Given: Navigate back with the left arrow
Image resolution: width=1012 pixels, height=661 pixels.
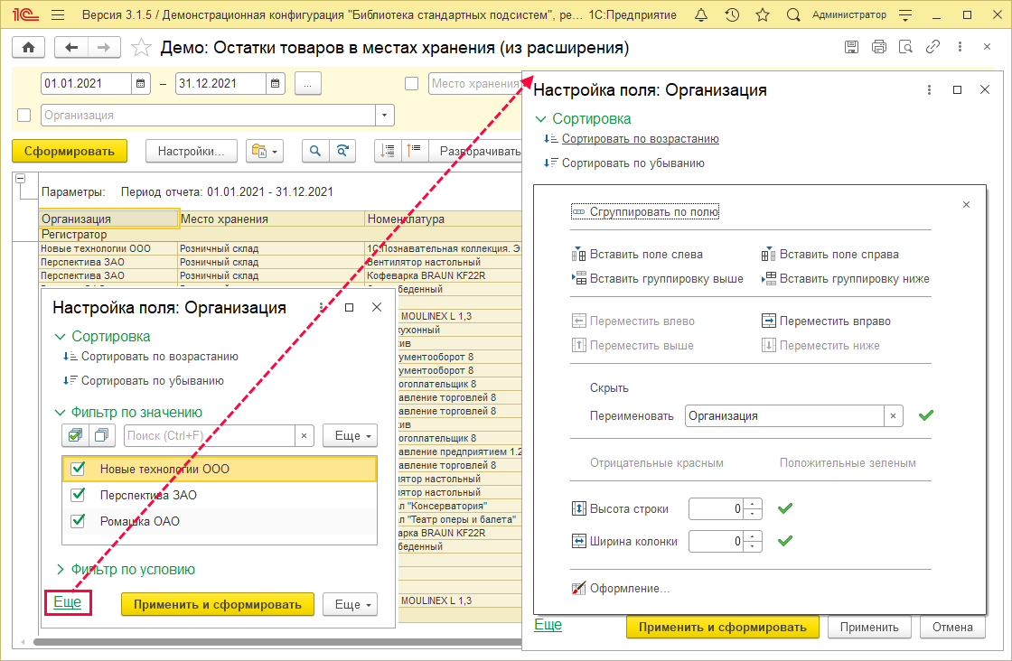Looking at the screenshot, I should (x=71, y=47).
